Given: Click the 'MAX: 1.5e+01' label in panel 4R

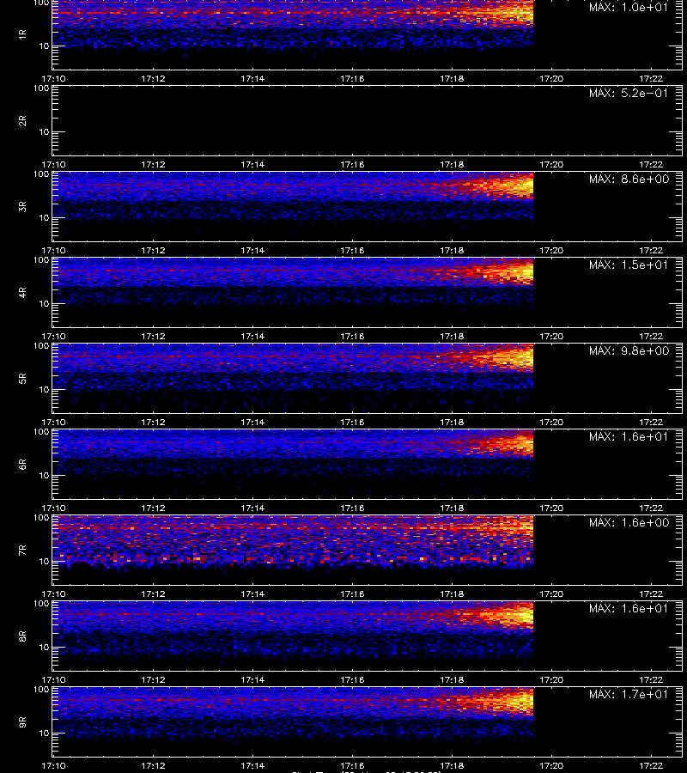Looking at the screenshot, I should (629, 265).
